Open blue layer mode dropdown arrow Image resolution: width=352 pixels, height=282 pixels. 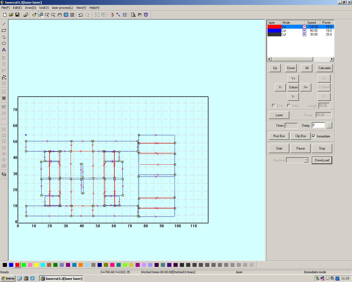click(x=304, y=31)
